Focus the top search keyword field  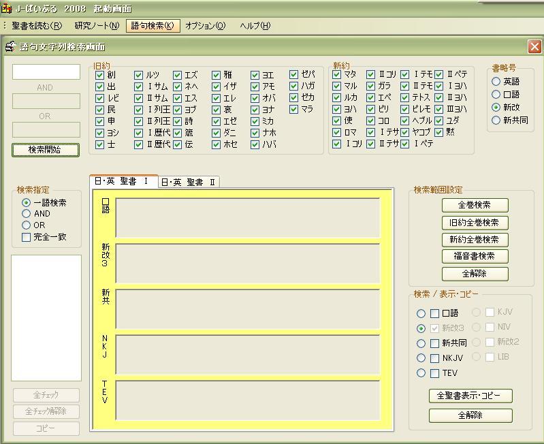pos(46,72)
